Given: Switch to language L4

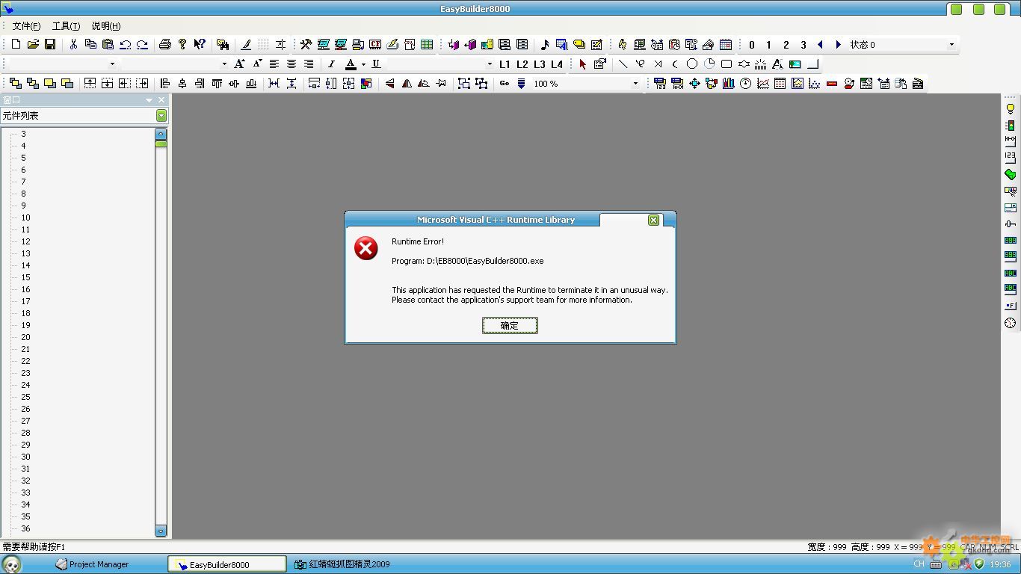Looking at the screenshot, I should point(557,64).
